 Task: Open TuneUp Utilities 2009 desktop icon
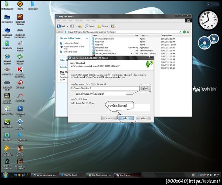[x=7, y=151]
